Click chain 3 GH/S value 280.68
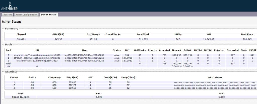This screenshot has width=257, height=104. point(72,88)
